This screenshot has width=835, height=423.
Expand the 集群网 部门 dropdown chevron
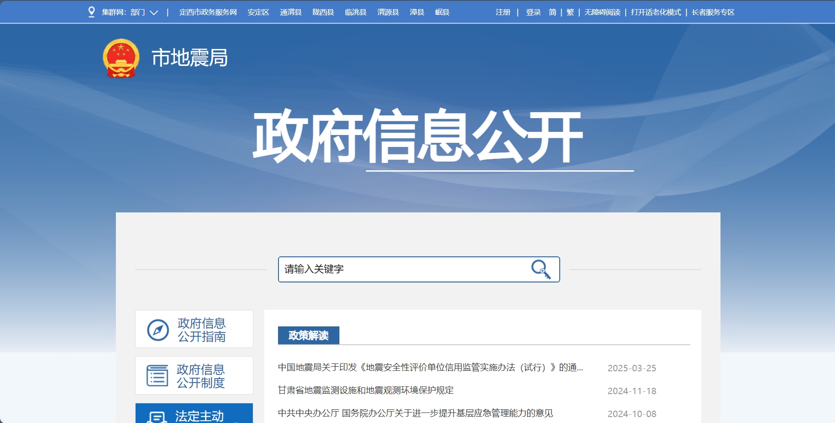pos(154,12)
